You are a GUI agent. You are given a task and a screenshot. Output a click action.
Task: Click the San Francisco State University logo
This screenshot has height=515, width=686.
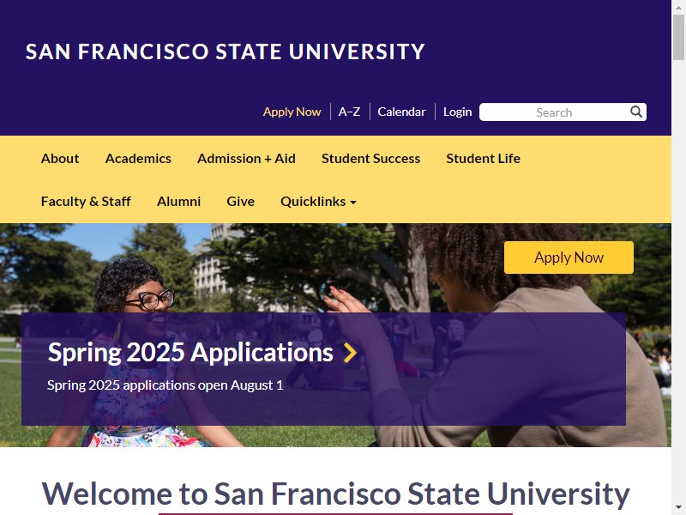[x=226, y=51]
